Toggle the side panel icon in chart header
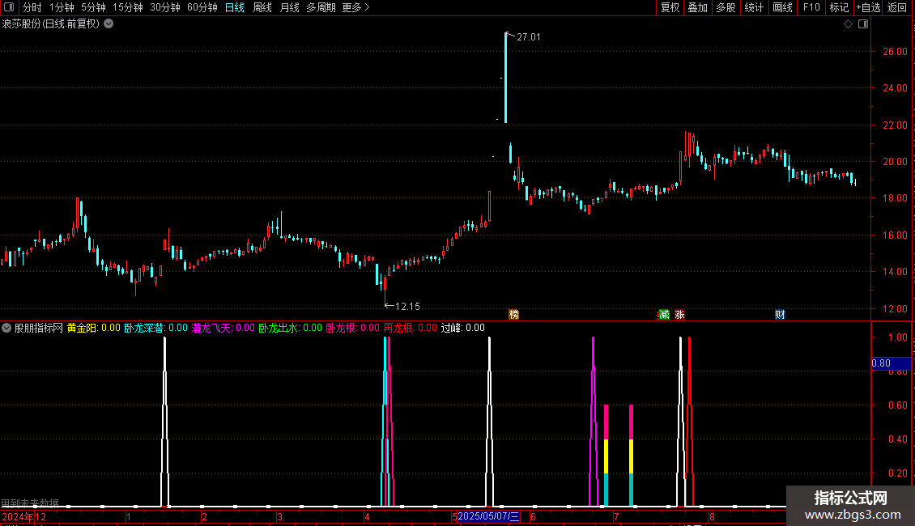Image resolution: width=915 pixels, height=526 pixels. click(x=863, y=24)
